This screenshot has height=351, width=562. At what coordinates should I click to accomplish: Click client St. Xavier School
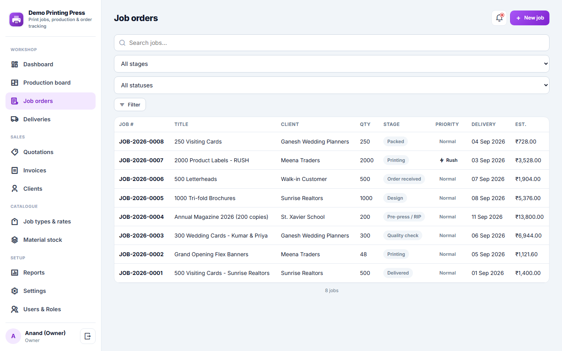click(303, 217)
